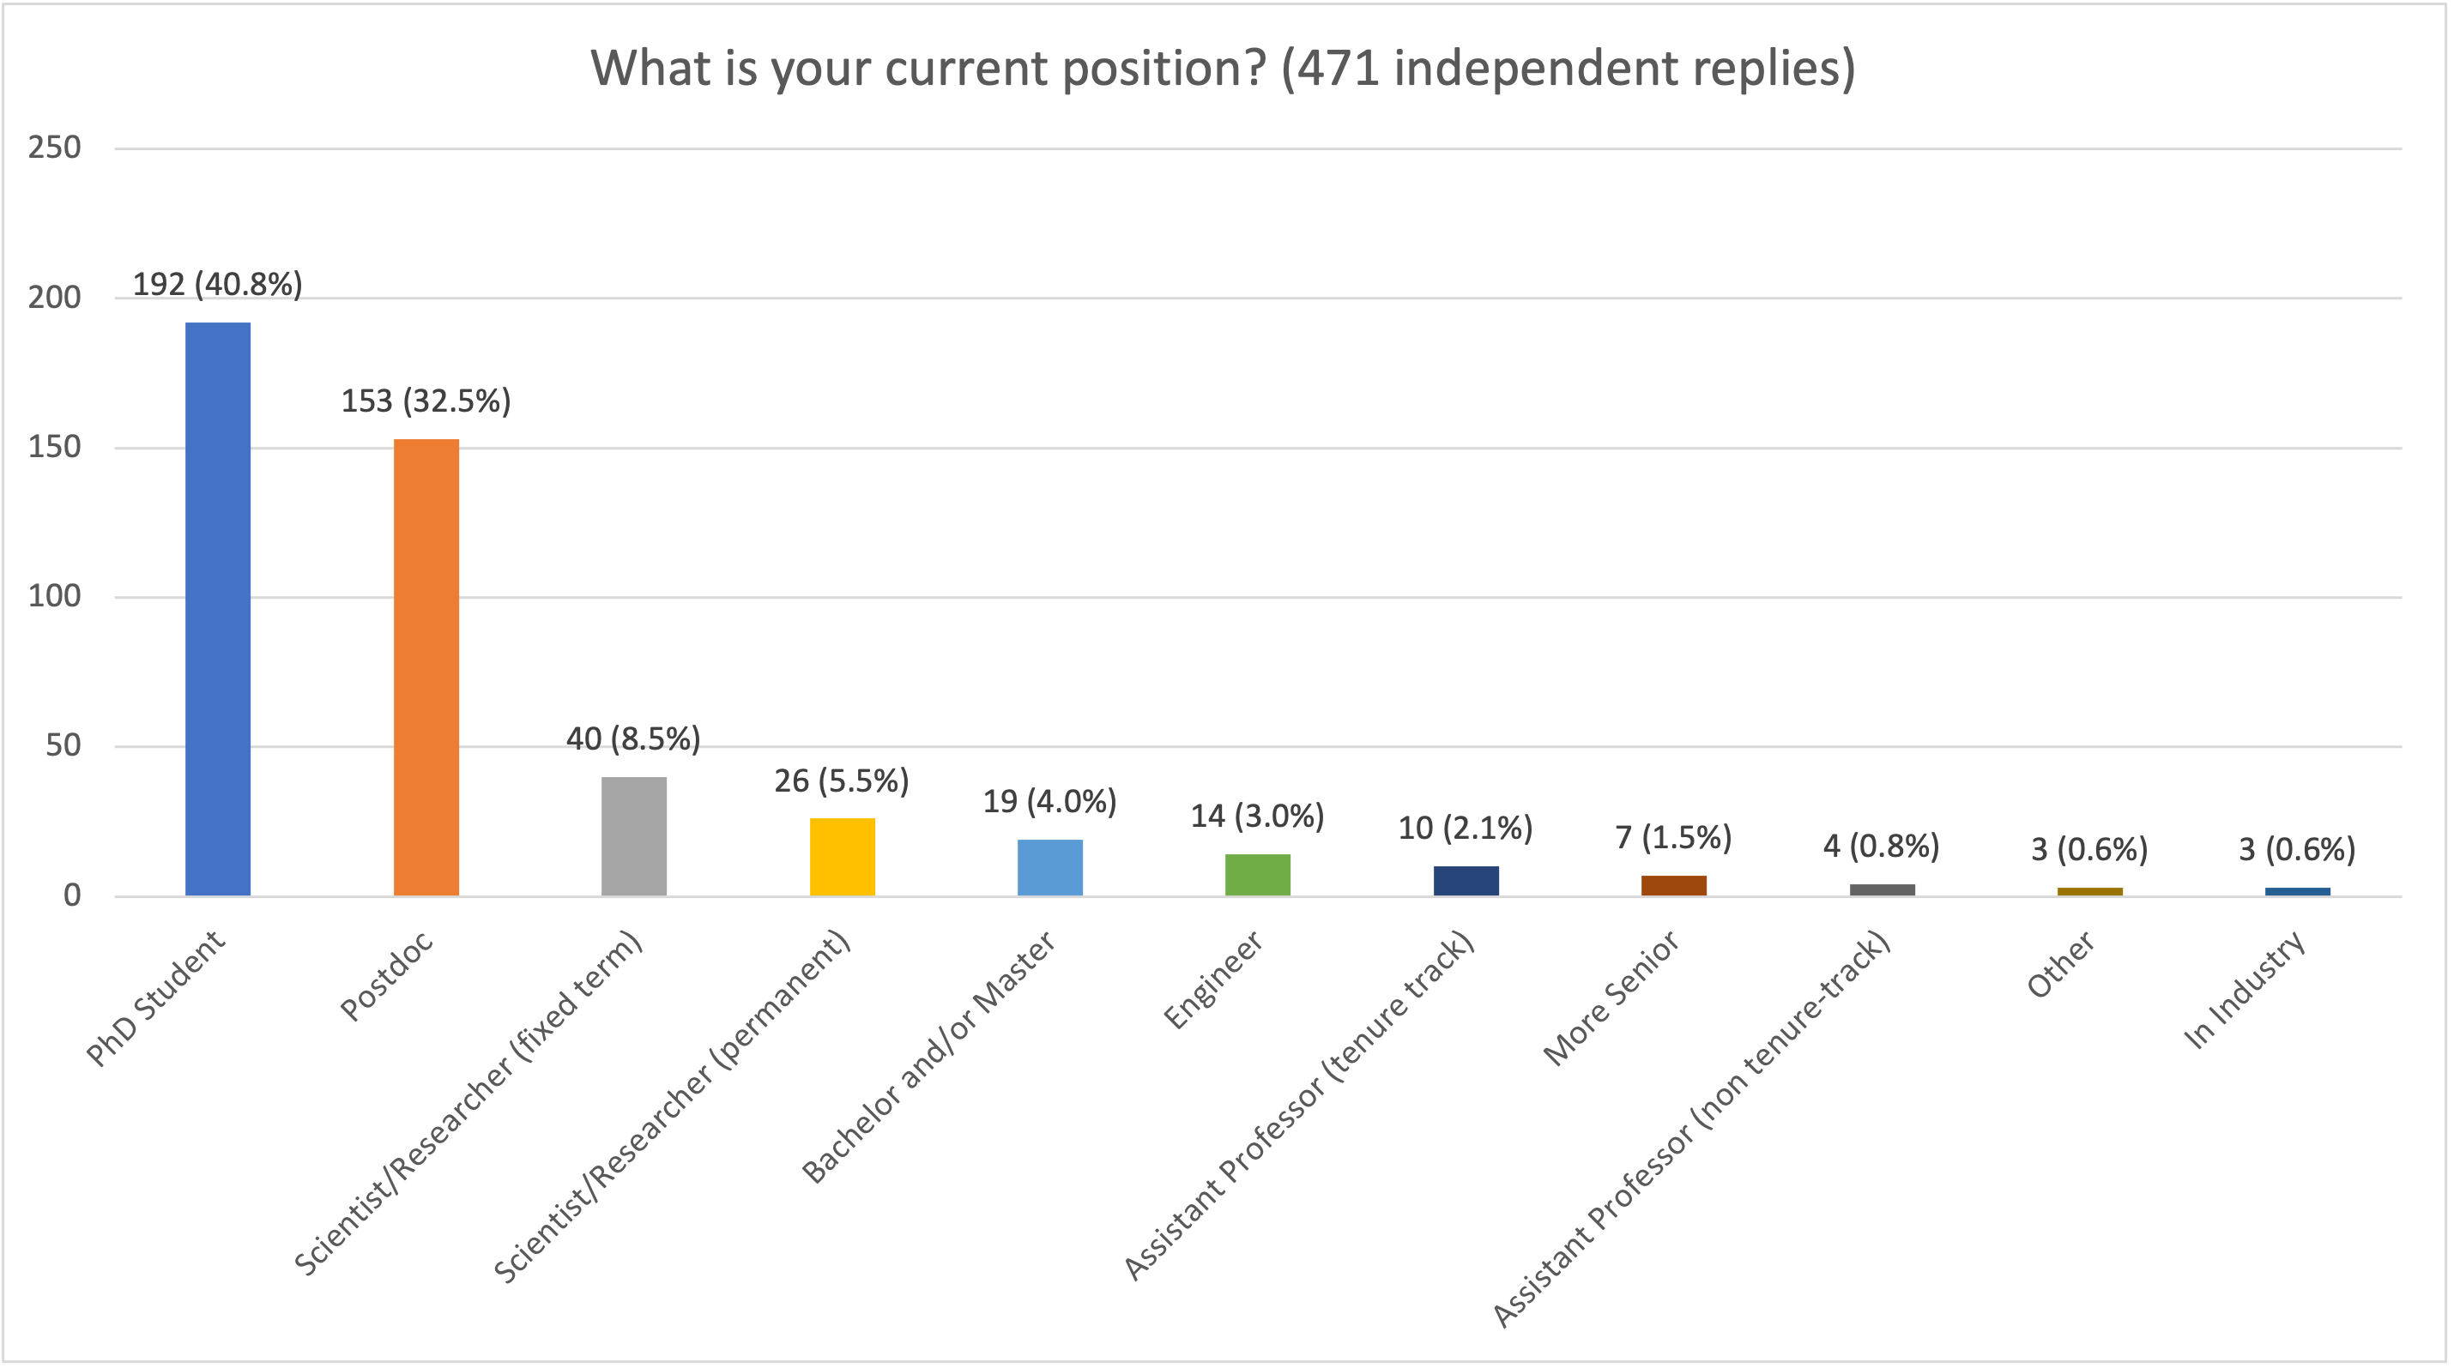Click the yellow Scientist/Researcher (permanent) bar
The image size is (2454, 1368).
(842, 857)
